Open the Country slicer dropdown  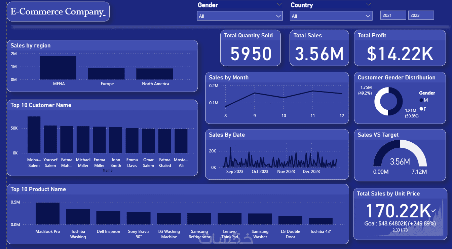point(331,16)
